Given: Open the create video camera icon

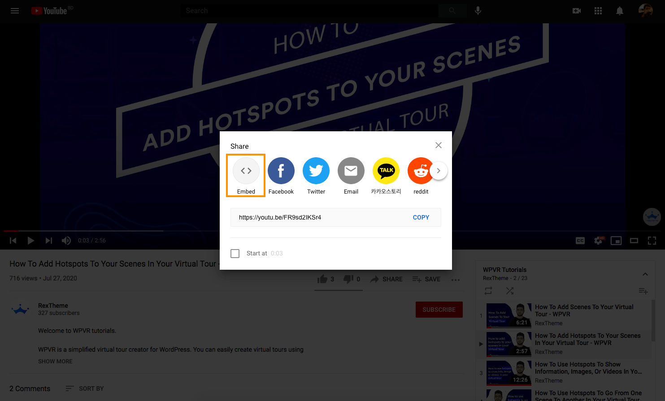Looking at the screenshot, I should tap(577, 11).
